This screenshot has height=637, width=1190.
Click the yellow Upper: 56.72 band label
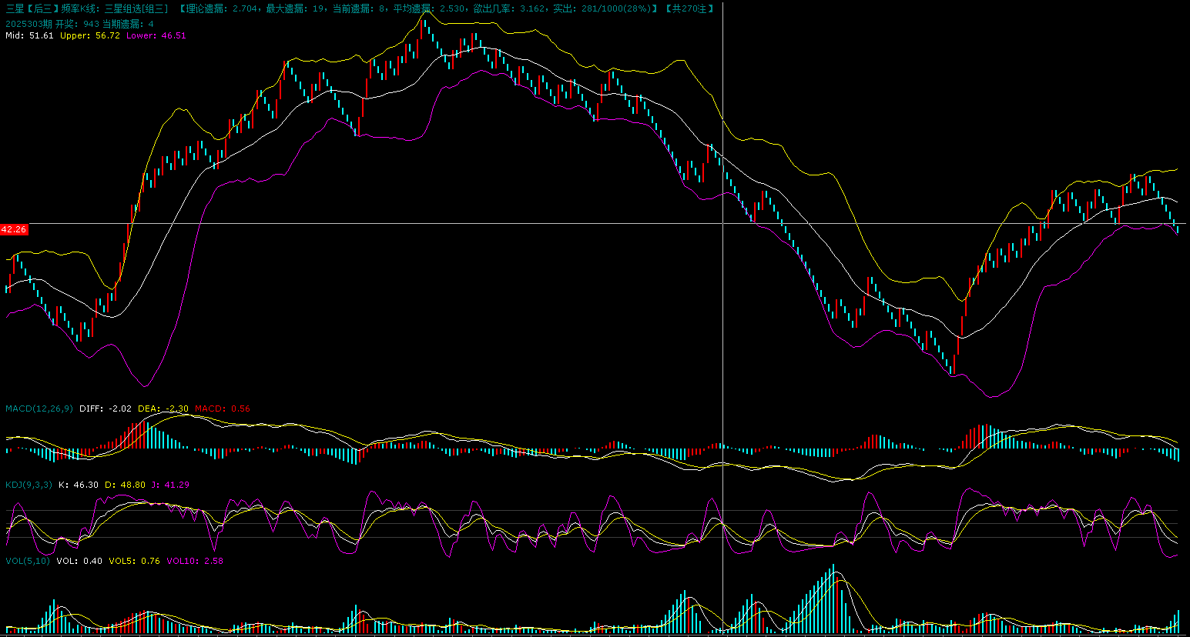point(90,35)
